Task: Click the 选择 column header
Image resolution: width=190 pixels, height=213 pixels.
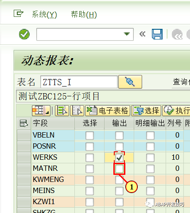Action: coord(89,123)
